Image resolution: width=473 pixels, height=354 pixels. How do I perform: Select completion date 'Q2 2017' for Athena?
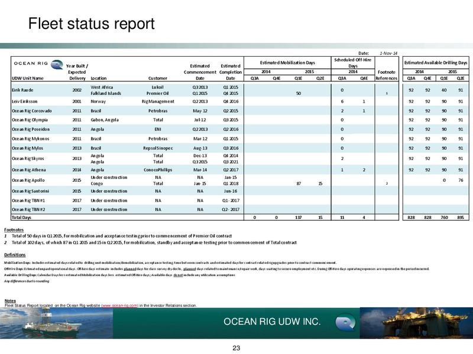click(x=231, y=170)
